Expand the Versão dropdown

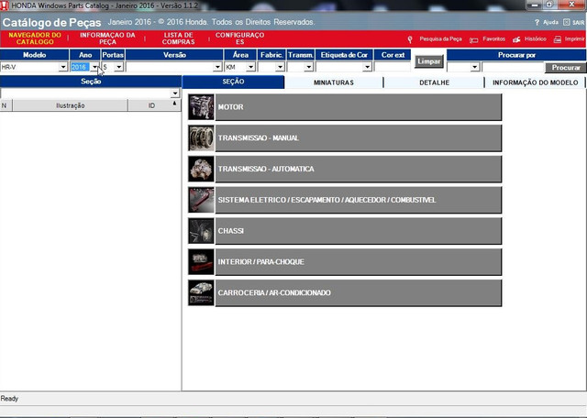tap(218, 67)
